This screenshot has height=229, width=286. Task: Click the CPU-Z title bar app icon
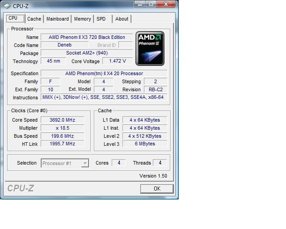7,6
